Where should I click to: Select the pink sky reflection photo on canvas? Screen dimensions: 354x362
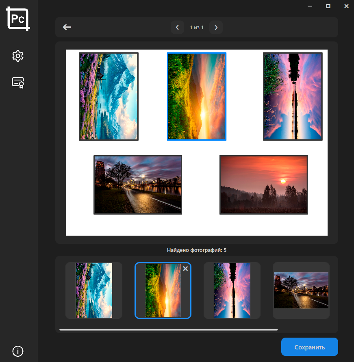[293, 96]
